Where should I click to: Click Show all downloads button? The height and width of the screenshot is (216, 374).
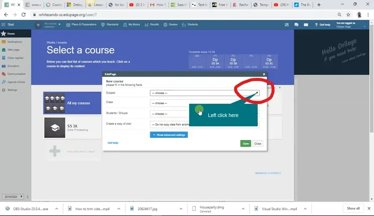pos(353,208)
